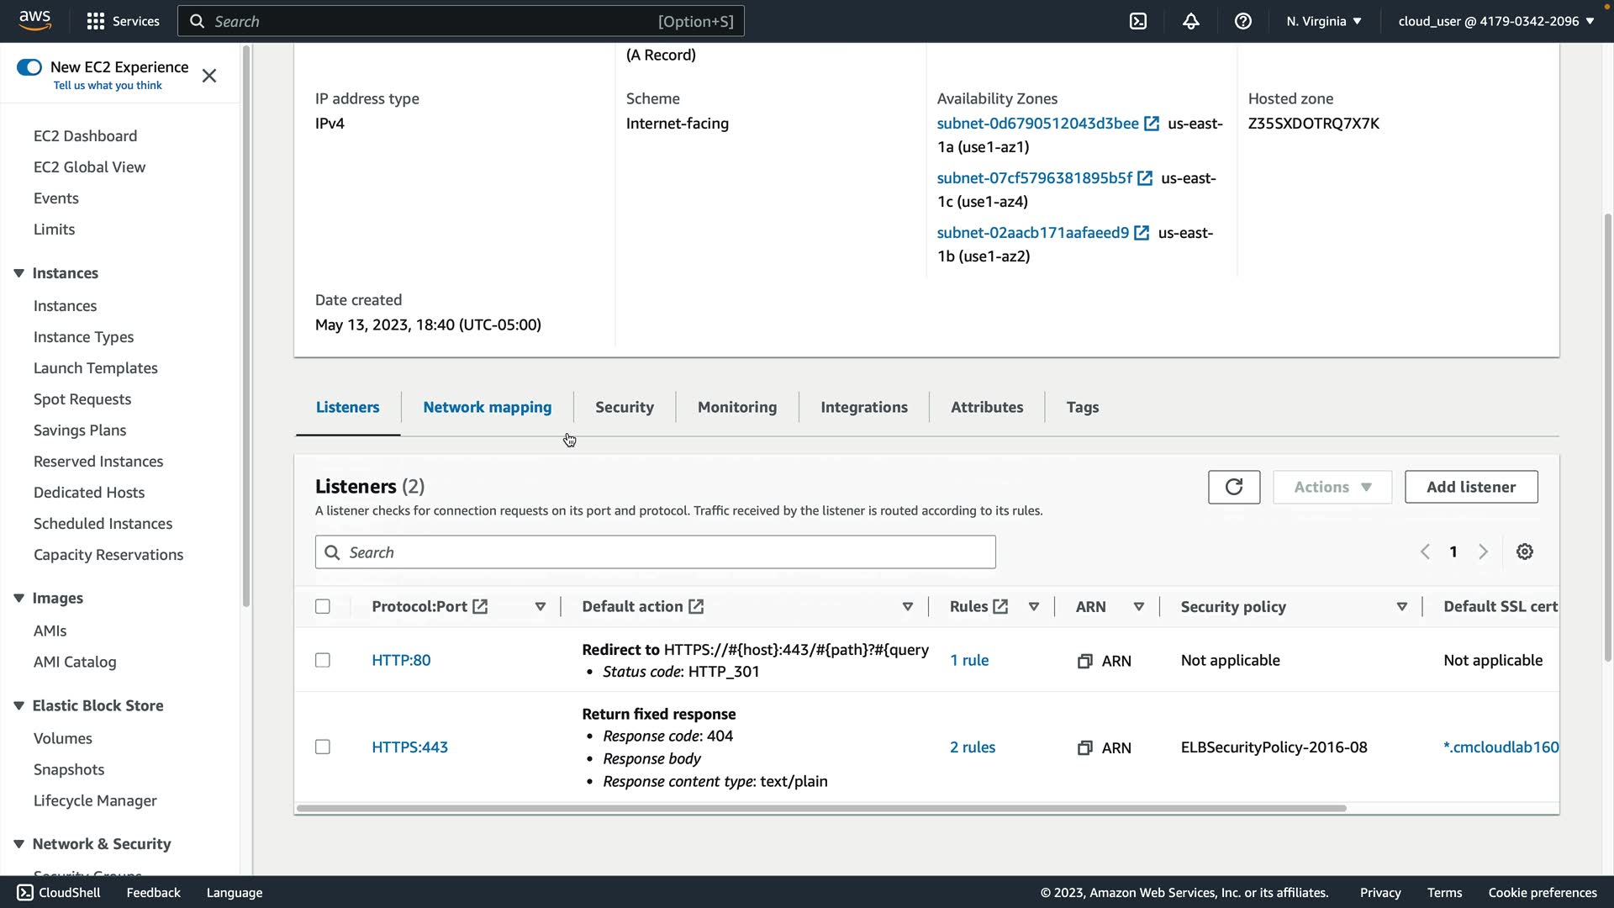Click the help question mark icon
This screenshot has height=908, width=1614.
pyautogui.click(x=1242, y=21)
